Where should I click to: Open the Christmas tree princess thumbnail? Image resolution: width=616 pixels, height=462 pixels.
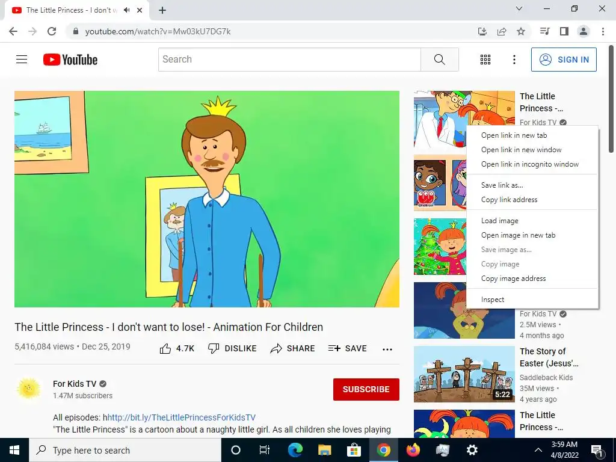click(440, 247)
